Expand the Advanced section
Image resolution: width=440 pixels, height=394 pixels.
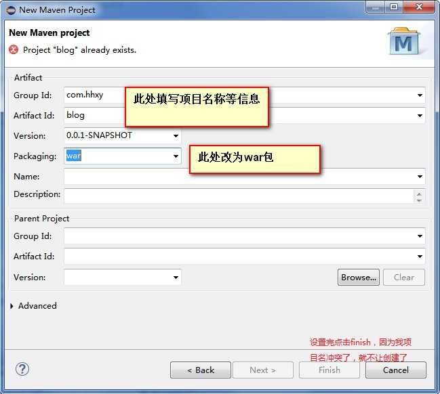(12, 306)
